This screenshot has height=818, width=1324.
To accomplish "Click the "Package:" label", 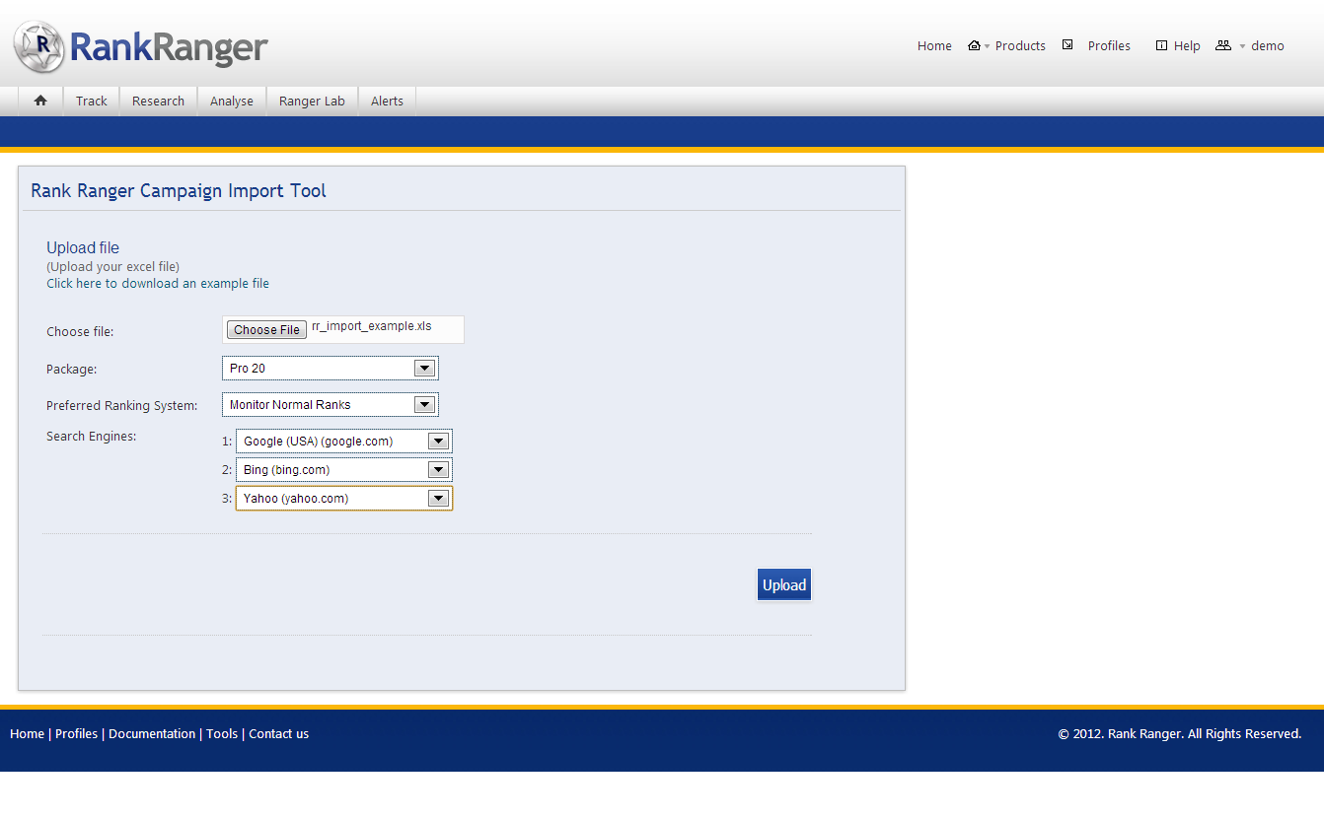I will tap(72, 370).
